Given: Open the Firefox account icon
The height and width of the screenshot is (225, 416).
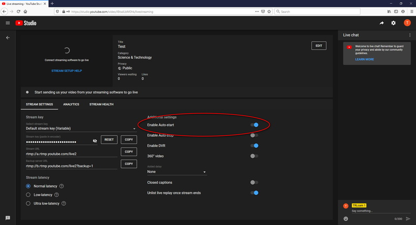Looking at the screenshot, I should pyautogui.click(x=403, y=12).
